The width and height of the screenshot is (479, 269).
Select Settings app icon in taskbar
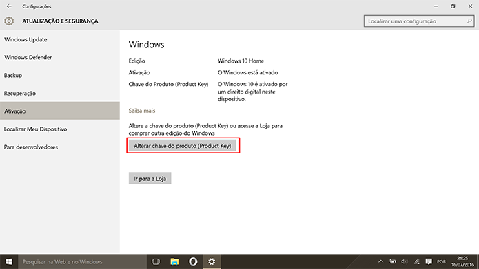pyautogui.click(x=212, y=261)
